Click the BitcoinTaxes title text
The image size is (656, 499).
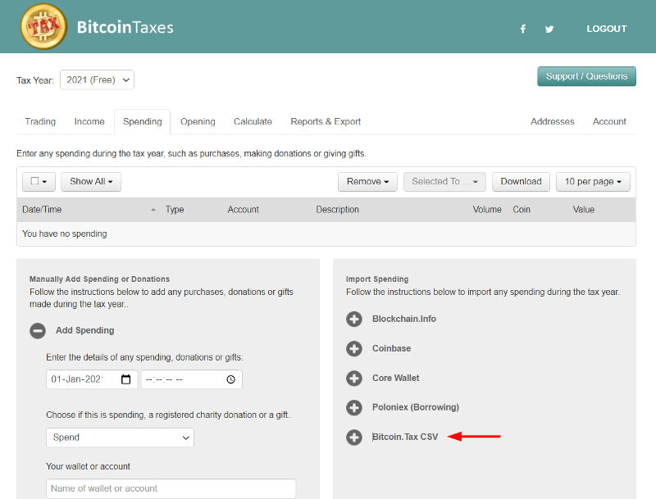coord(125,28)
